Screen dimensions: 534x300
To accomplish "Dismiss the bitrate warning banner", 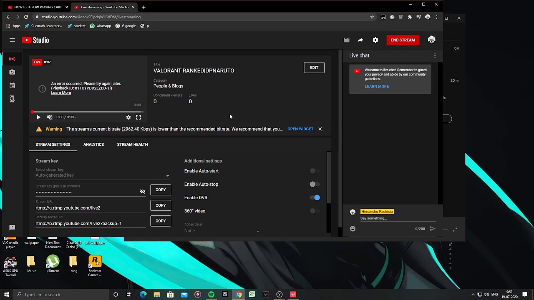I will click(x=320, y=129).
